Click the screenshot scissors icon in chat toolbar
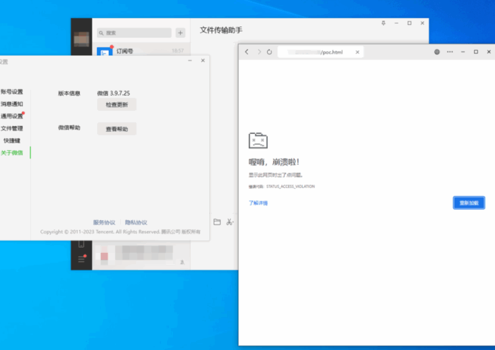 pyautogui.click(x=229, y=222)
